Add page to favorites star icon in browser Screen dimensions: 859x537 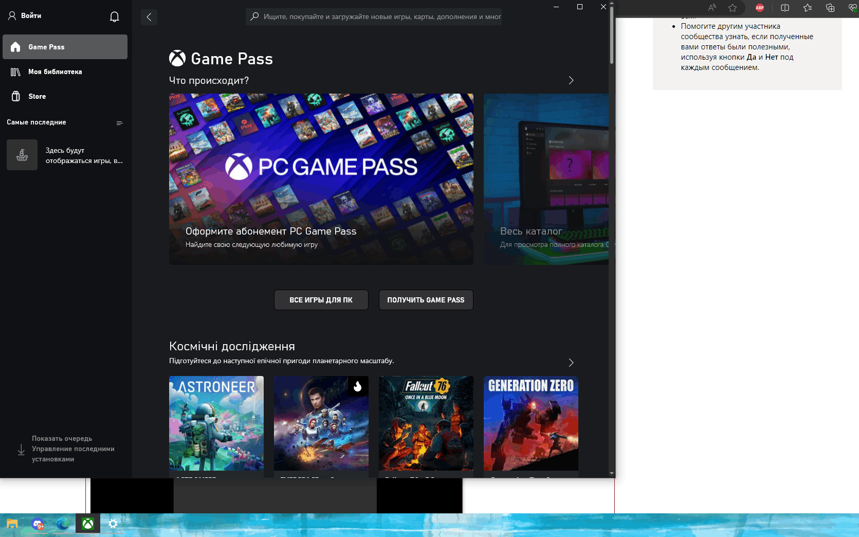[x=733, y=8]
